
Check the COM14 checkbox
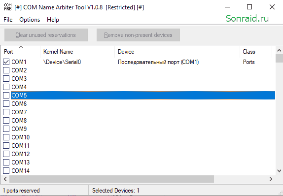6,170
